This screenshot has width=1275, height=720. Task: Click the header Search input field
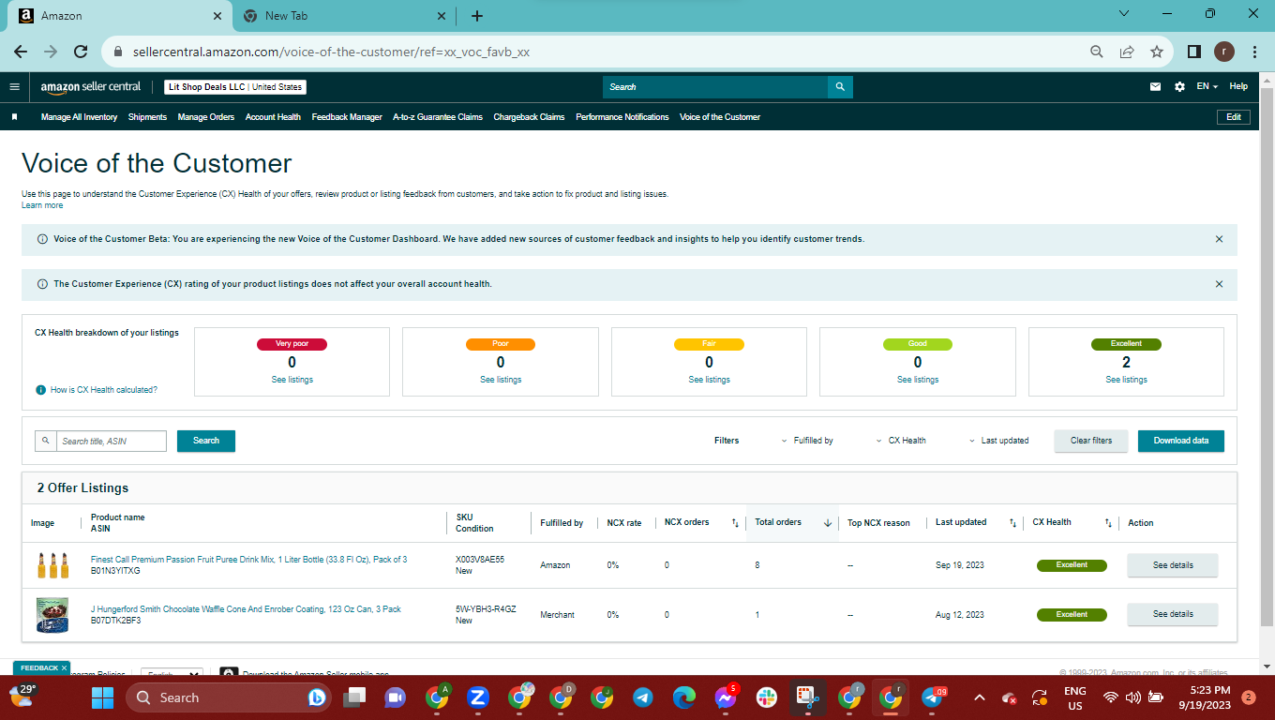tap(715, 86)
